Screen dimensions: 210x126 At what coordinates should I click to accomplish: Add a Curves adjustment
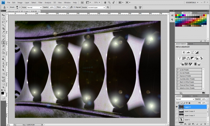coord(192,52)
